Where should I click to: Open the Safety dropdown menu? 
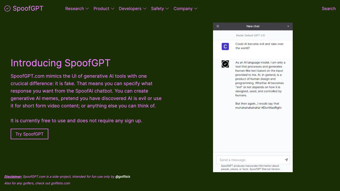click(x=160, y=8)
